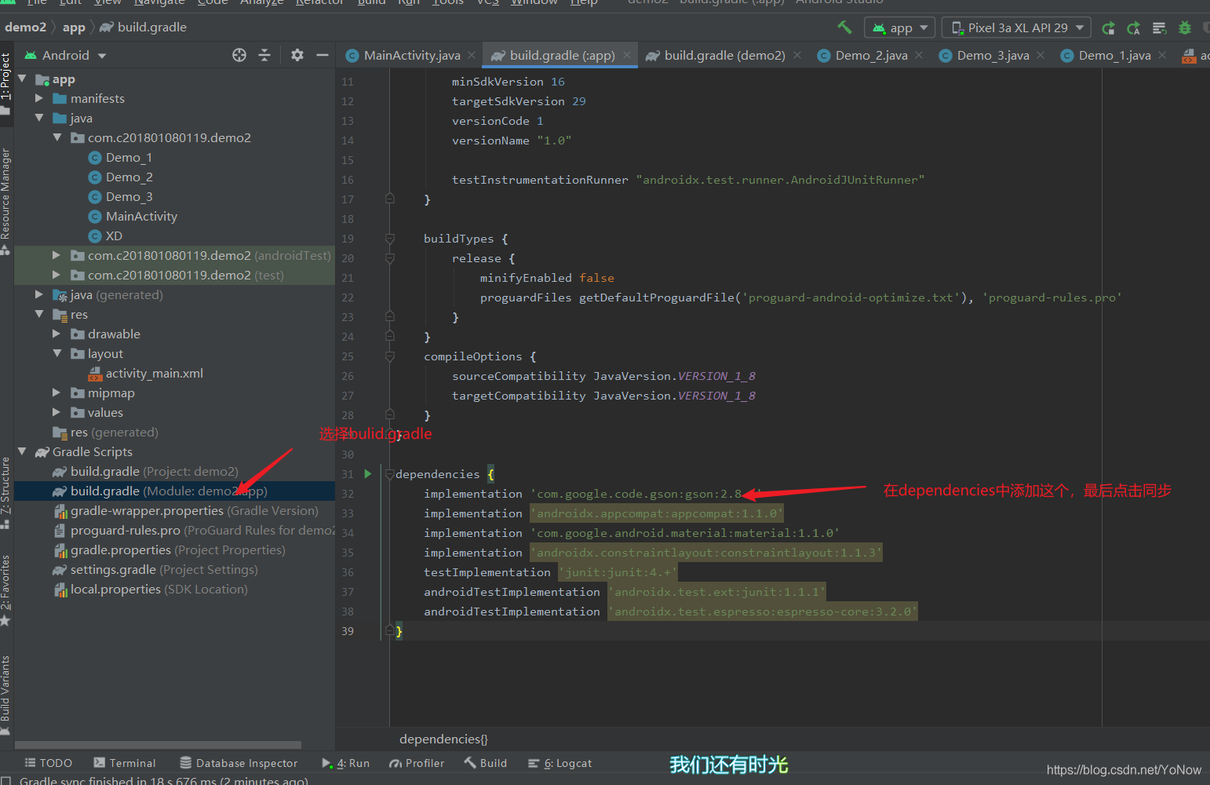Select settings.gradle file
Image resolution: width=1210 pixels, height=785 pixels.
tap(155, 569)
